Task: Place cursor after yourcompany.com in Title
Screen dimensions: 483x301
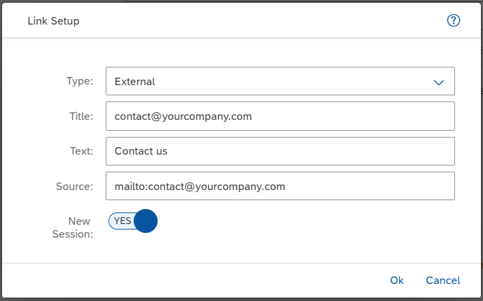Action: pos(253,116)
